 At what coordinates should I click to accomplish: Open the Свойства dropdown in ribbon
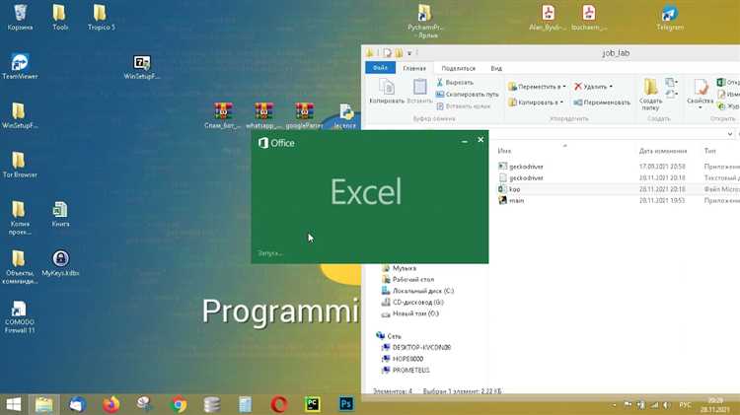coord(700,95)
